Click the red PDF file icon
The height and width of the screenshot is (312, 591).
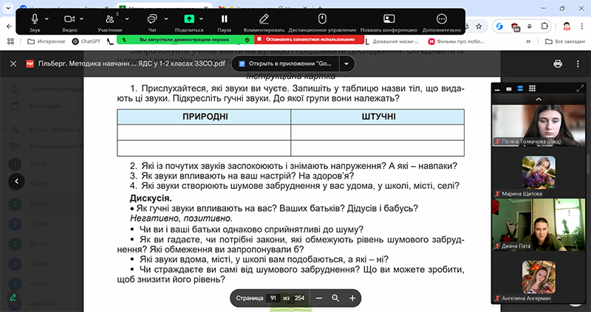pos(30,63)
